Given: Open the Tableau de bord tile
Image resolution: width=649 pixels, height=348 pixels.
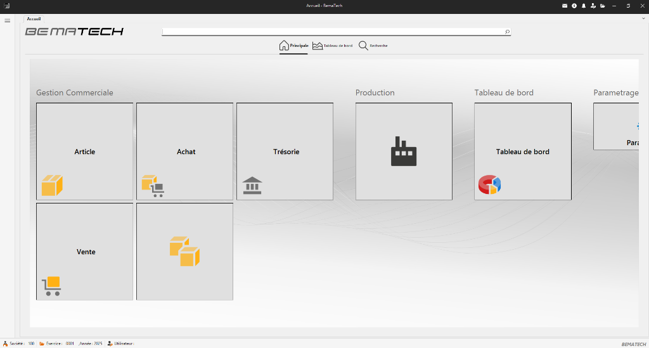Looking at the screenshot, I should (x=523, y=151).
